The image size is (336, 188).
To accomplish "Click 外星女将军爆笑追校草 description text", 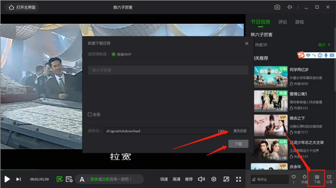I will [x=306, y=78].
